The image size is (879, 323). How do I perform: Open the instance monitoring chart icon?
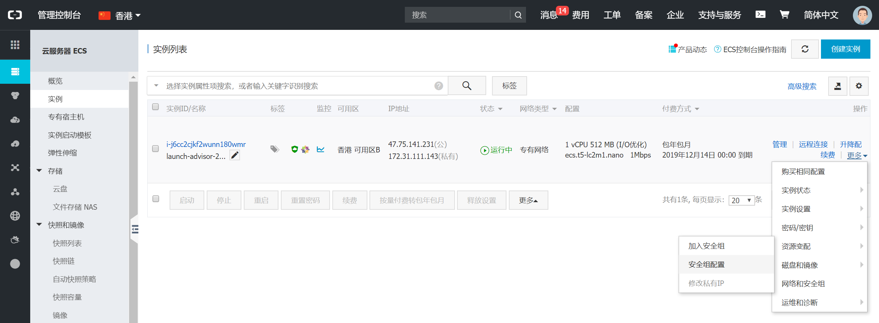320,149
